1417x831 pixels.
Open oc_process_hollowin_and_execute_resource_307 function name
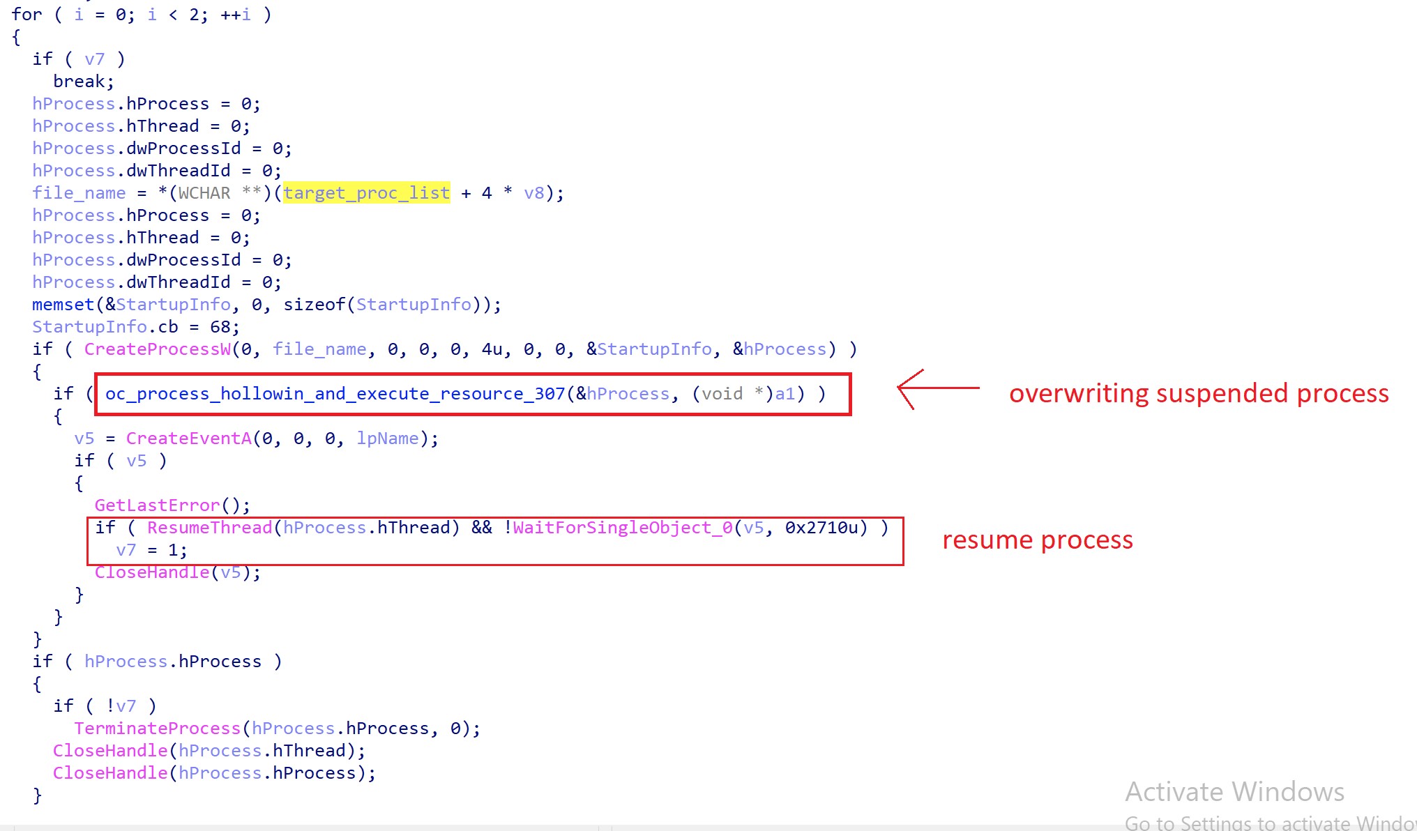(335, 394)
